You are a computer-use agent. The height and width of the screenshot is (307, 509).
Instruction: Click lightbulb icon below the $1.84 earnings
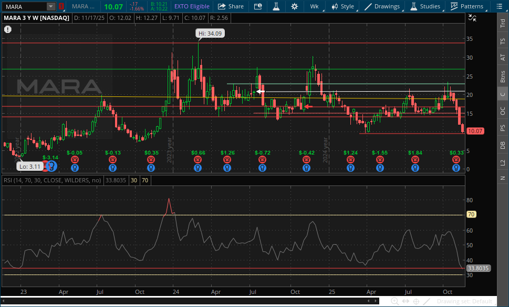click(x=415, y=168)
